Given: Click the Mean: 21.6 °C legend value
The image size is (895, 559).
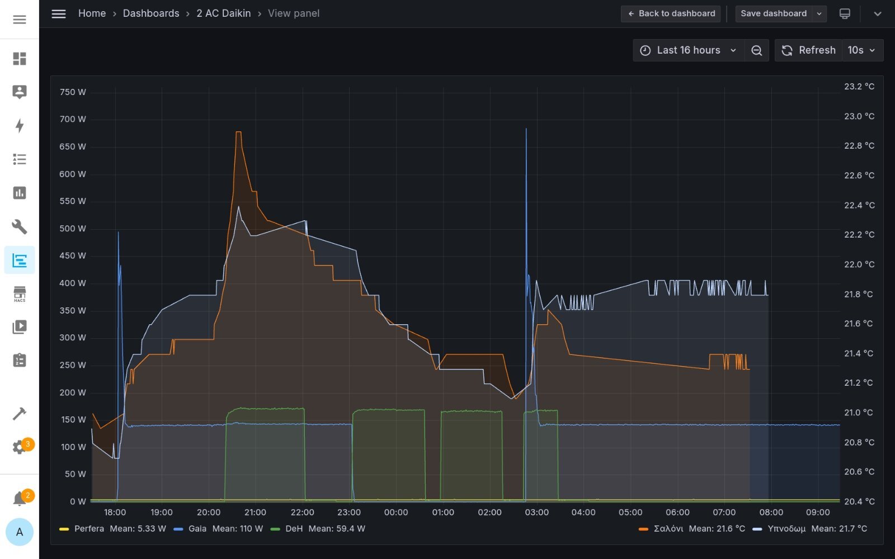Looking at the screenshot, I should coord(717,529).
